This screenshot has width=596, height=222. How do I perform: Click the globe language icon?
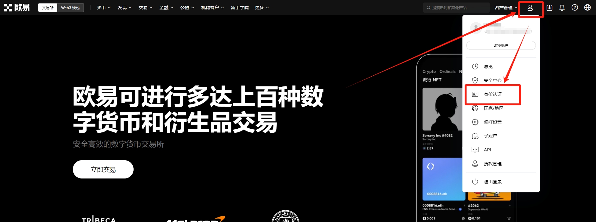pos(587,8)
